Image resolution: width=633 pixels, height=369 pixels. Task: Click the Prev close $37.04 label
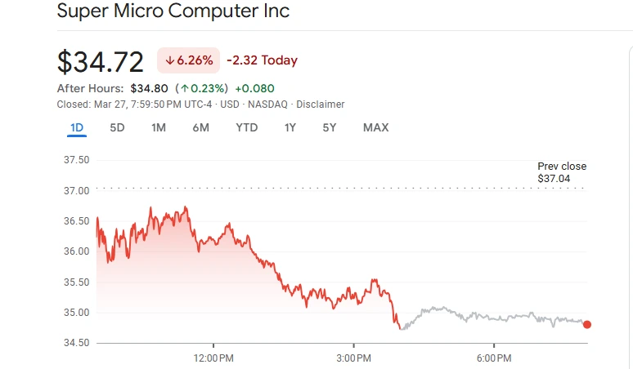pyautogui.click(x=561, y=171)
